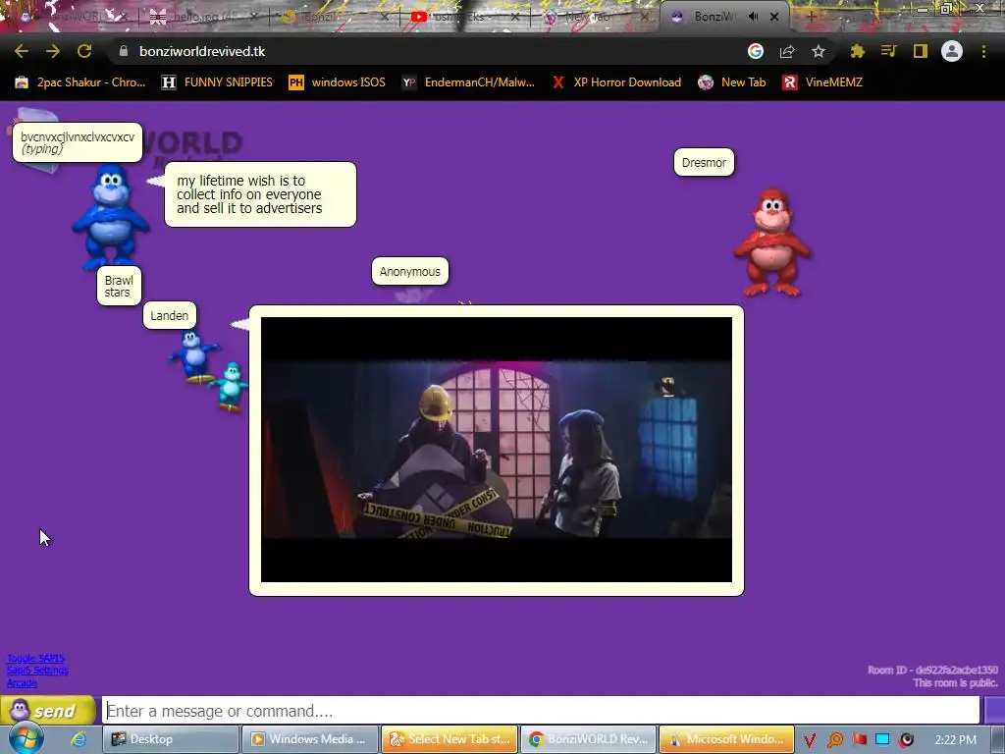Click the Dresmor name tag
This screenshot has height=754, width=1005.
pos(704,162)
